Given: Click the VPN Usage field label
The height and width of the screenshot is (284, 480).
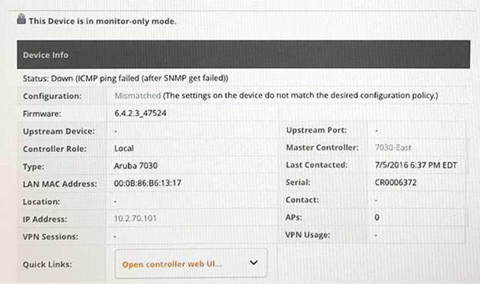Looking at the screenshot, I should [x=308, y=235].
